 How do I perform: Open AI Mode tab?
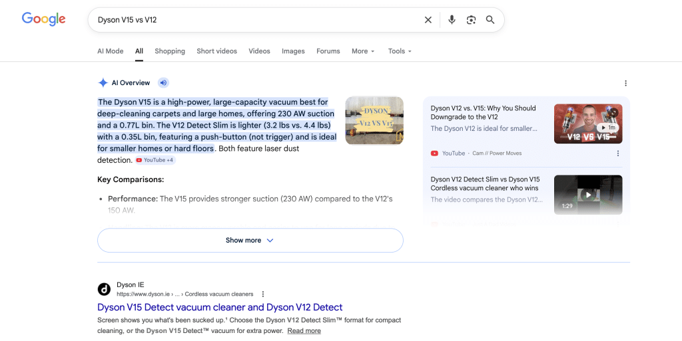pos(110,51)
